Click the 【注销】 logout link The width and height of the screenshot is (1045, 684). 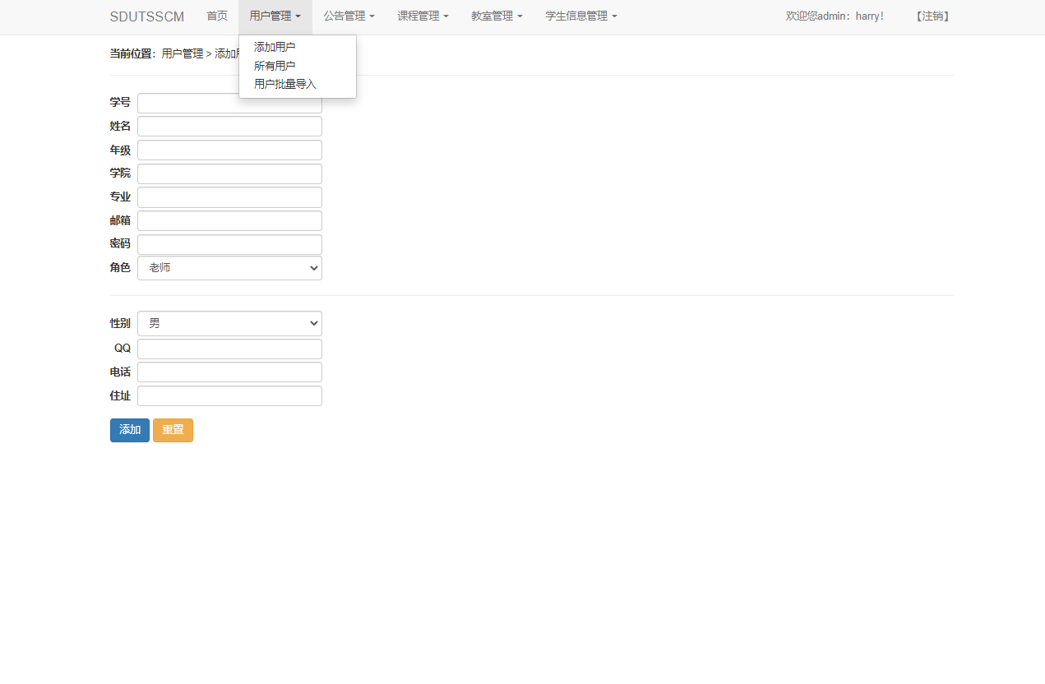(x=932, y=16)
